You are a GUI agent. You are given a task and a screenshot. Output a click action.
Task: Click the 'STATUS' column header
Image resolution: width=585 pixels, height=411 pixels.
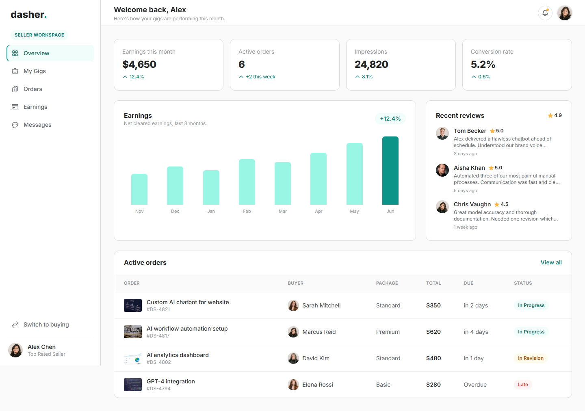pyautogui.click(x=523, y=283)
